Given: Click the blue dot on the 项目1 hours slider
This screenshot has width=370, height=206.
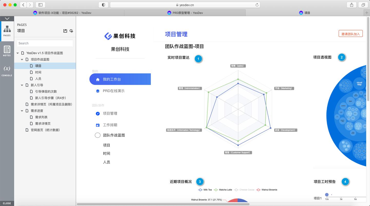Looking at the screenshot, I should [327, 194].
